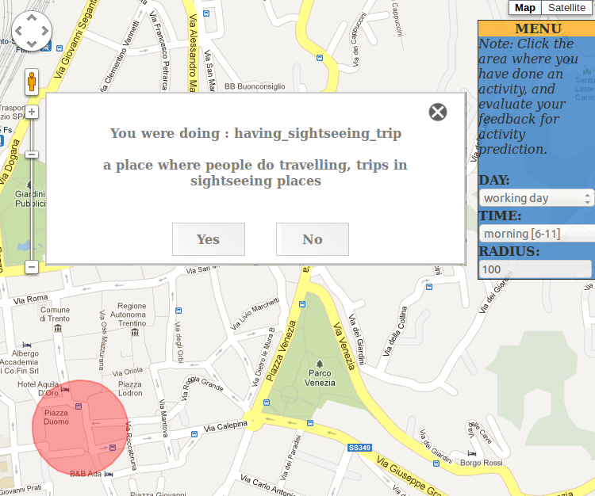595x496 pixels.
Task: Click the B&B Ada bed icon
Action: (x=109, y=474)
